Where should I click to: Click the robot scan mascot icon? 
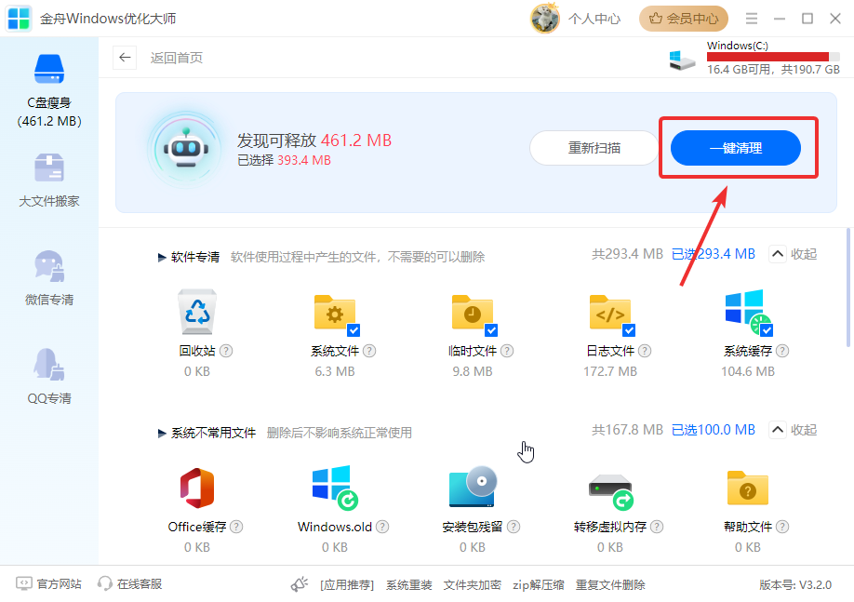click(186, 149)
